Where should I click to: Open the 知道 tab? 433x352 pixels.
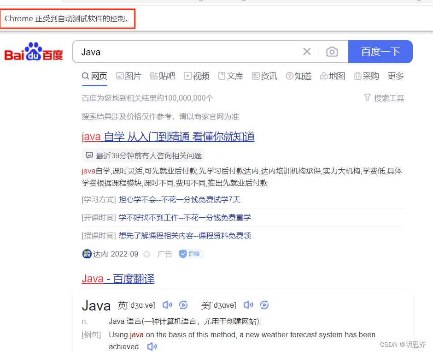[x=298, y=76]
